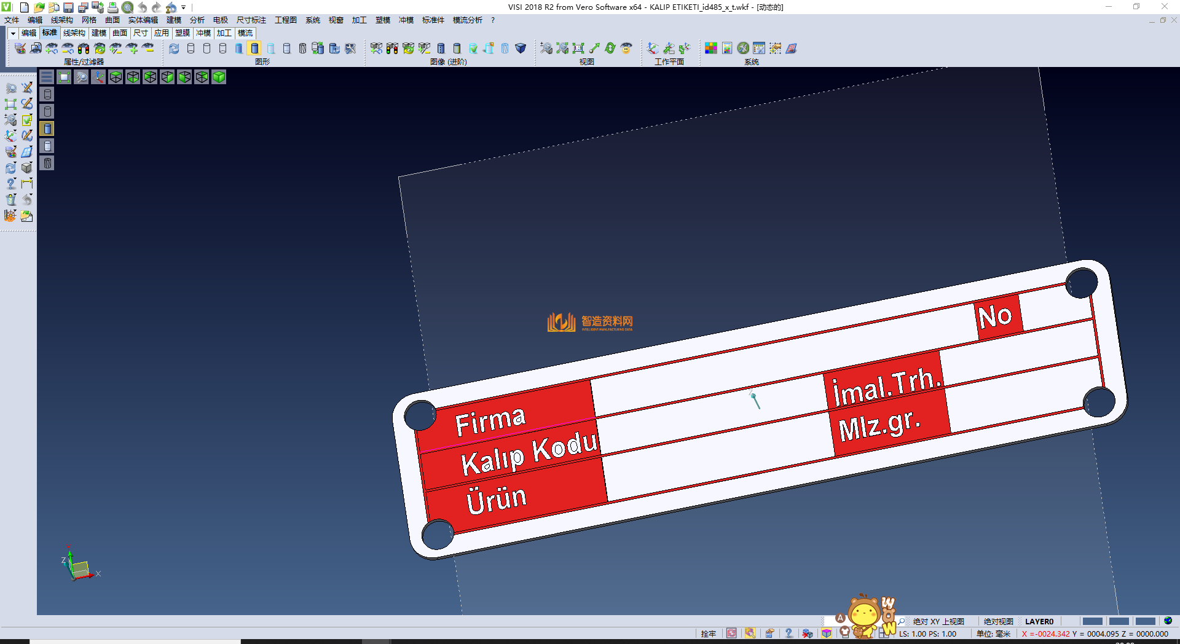Open the LAYER0 layer selector in status bar
Viewport: 1180px width, 644px height.
(1039, 621)
